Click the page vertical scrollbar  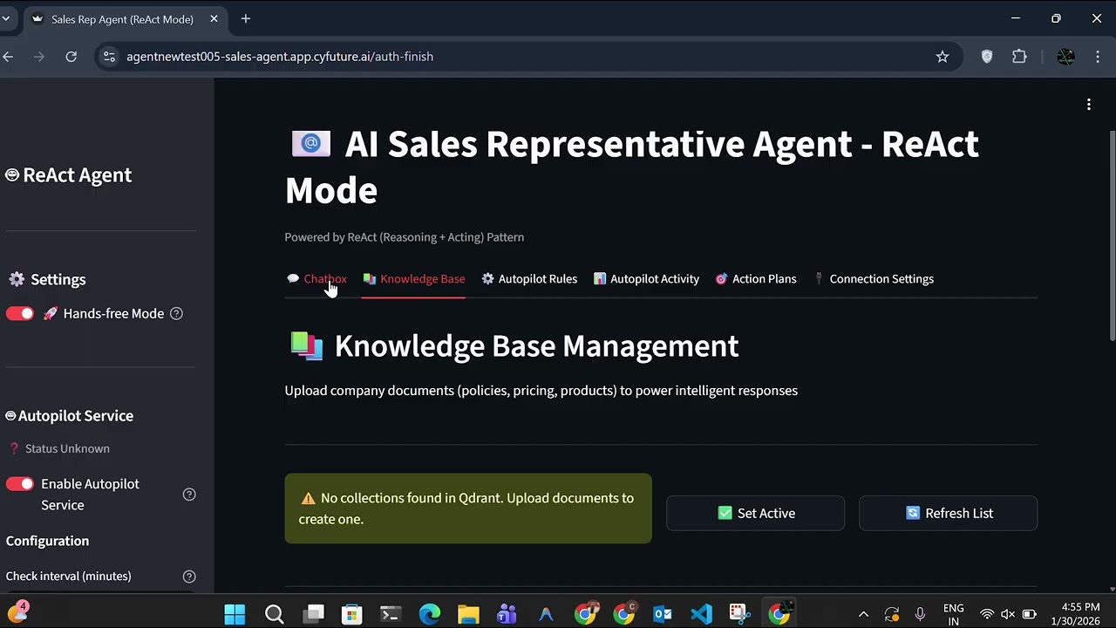tap(1112, 235)
